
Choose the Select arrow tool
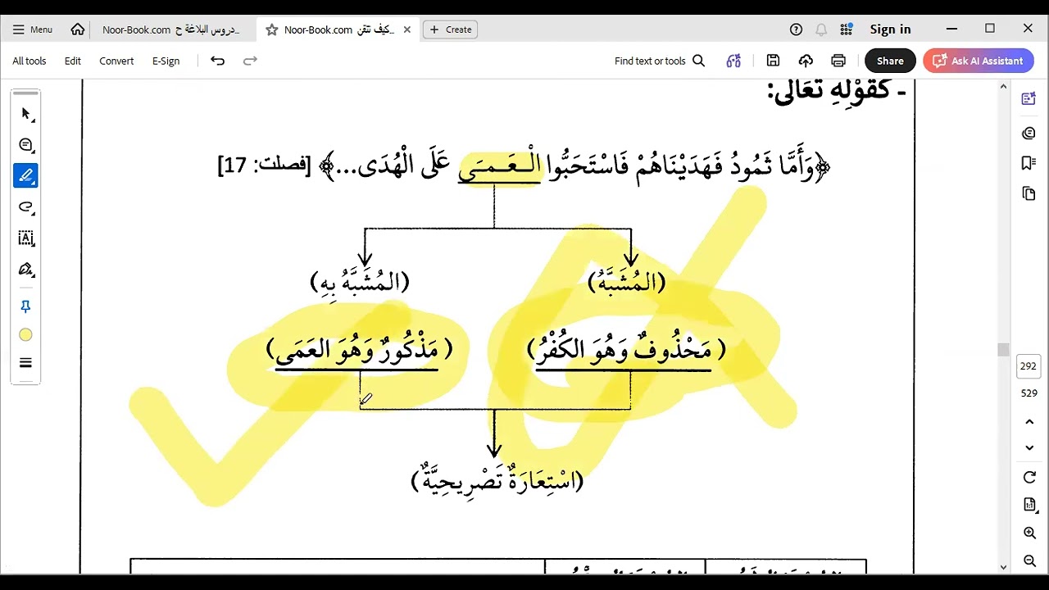(25, 114)
